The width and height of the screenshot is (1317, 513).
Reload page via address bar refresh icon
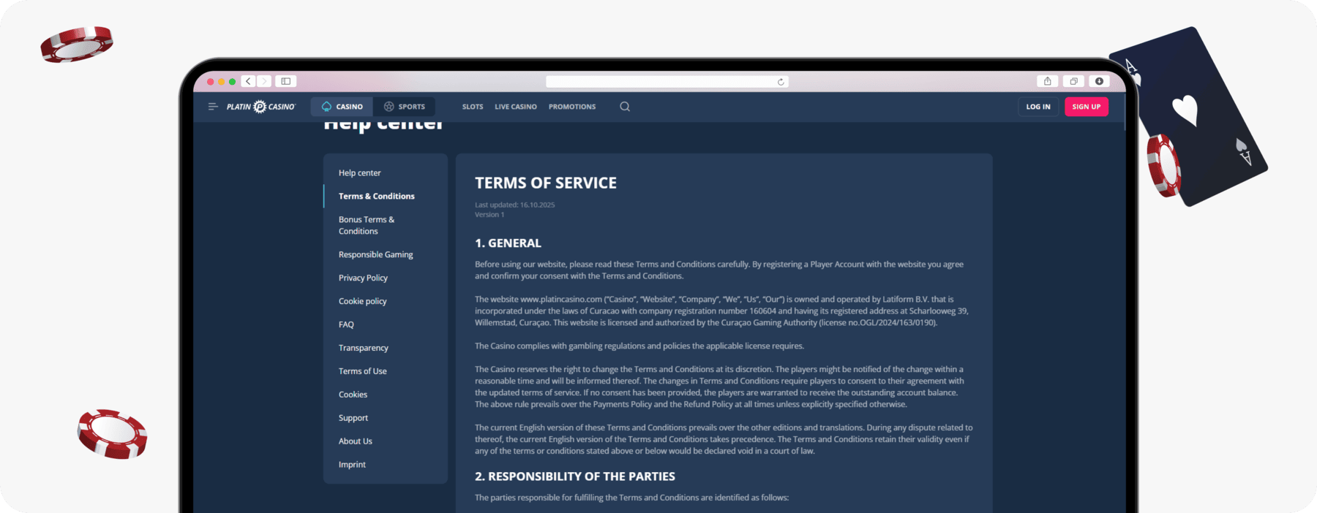[781, 82]
